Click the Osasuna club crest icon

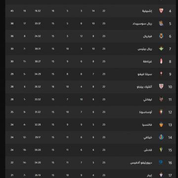pyautogui.click(x=161, y=112)
